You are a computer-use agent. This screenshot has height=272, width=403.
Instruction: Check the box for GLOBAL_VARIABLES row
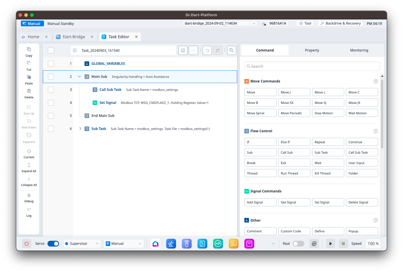click(51, 64)
